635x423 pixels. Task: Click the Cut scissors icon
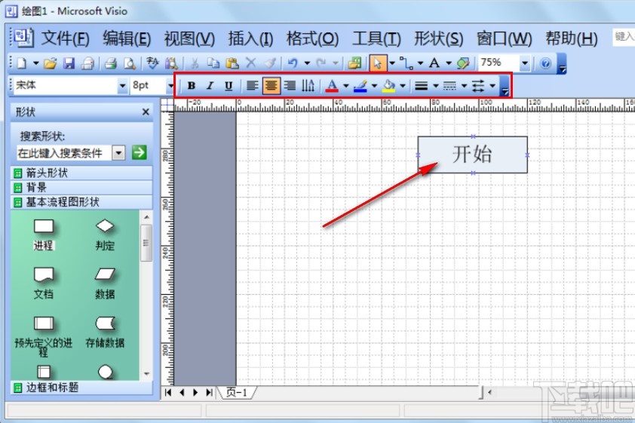coord(195,63)
